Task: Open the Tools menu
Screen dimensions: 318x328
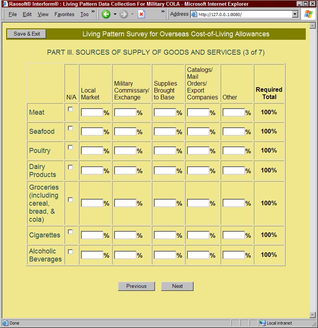Action: [84, 14]
